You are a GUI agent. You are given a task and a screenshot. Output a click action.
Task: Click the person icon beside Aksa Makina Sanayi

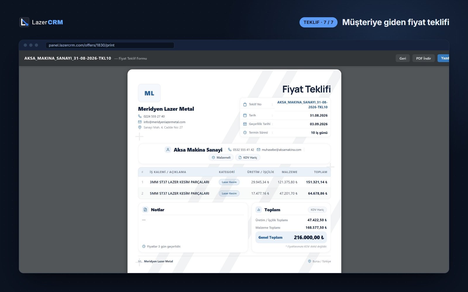[x=168, y=150]
